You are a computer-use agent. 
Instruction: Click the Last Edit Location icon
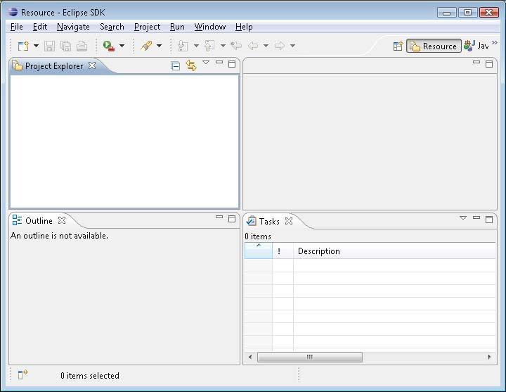236,46
